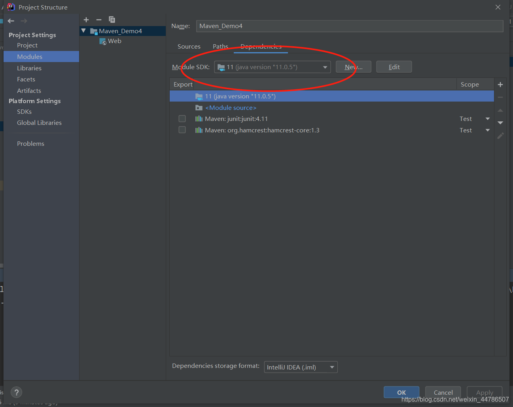Switch to the Paths tab

click(x=220, y=47)
